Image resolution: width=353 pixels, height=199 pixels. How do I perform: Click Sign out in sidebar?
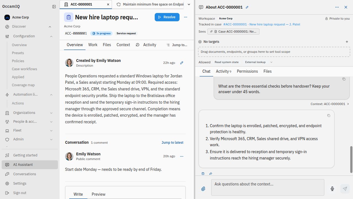(x=30, y=193)
